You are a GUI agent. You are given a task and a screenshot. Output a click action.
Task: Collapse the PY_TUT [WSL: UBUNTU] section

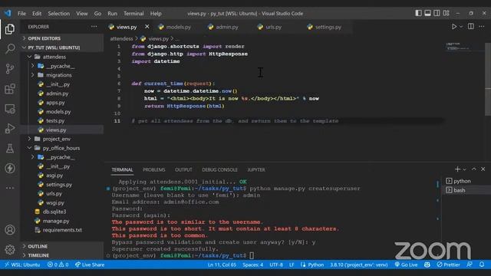point(62,48)
